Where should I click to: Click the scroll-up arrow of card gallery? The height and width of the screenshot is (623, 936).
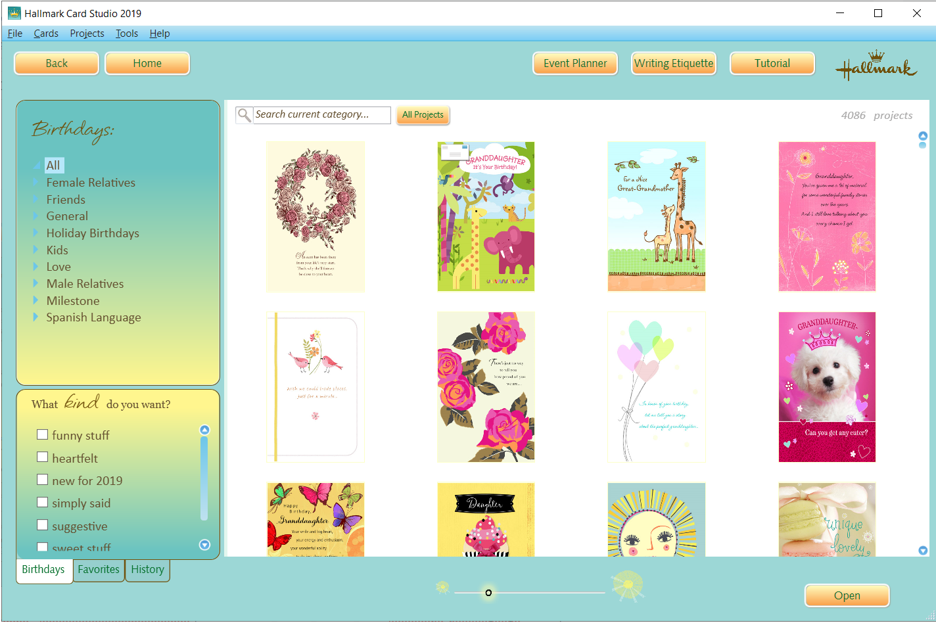(x=923, y=136)
